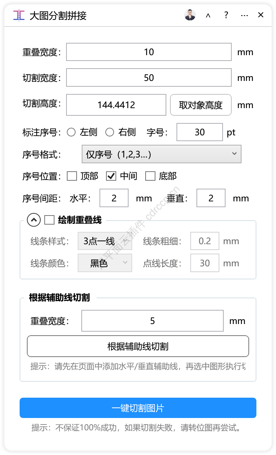276x455 pixels.
Task: Click the 根据辅助线切割 group heading
Action: [60, 298]
